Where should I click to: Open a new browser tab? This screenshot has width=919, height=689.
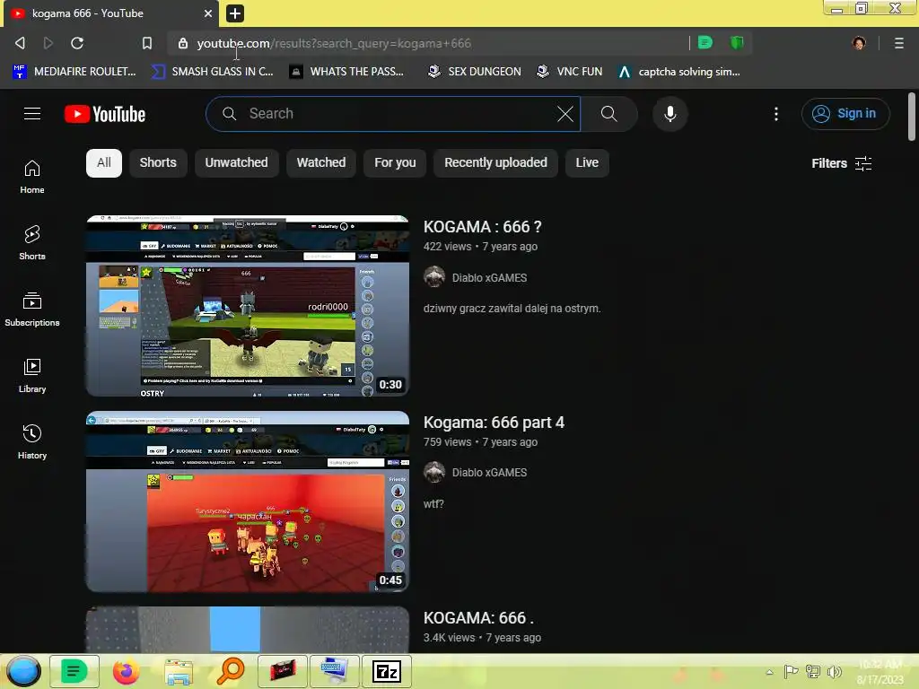click(234, 13)
